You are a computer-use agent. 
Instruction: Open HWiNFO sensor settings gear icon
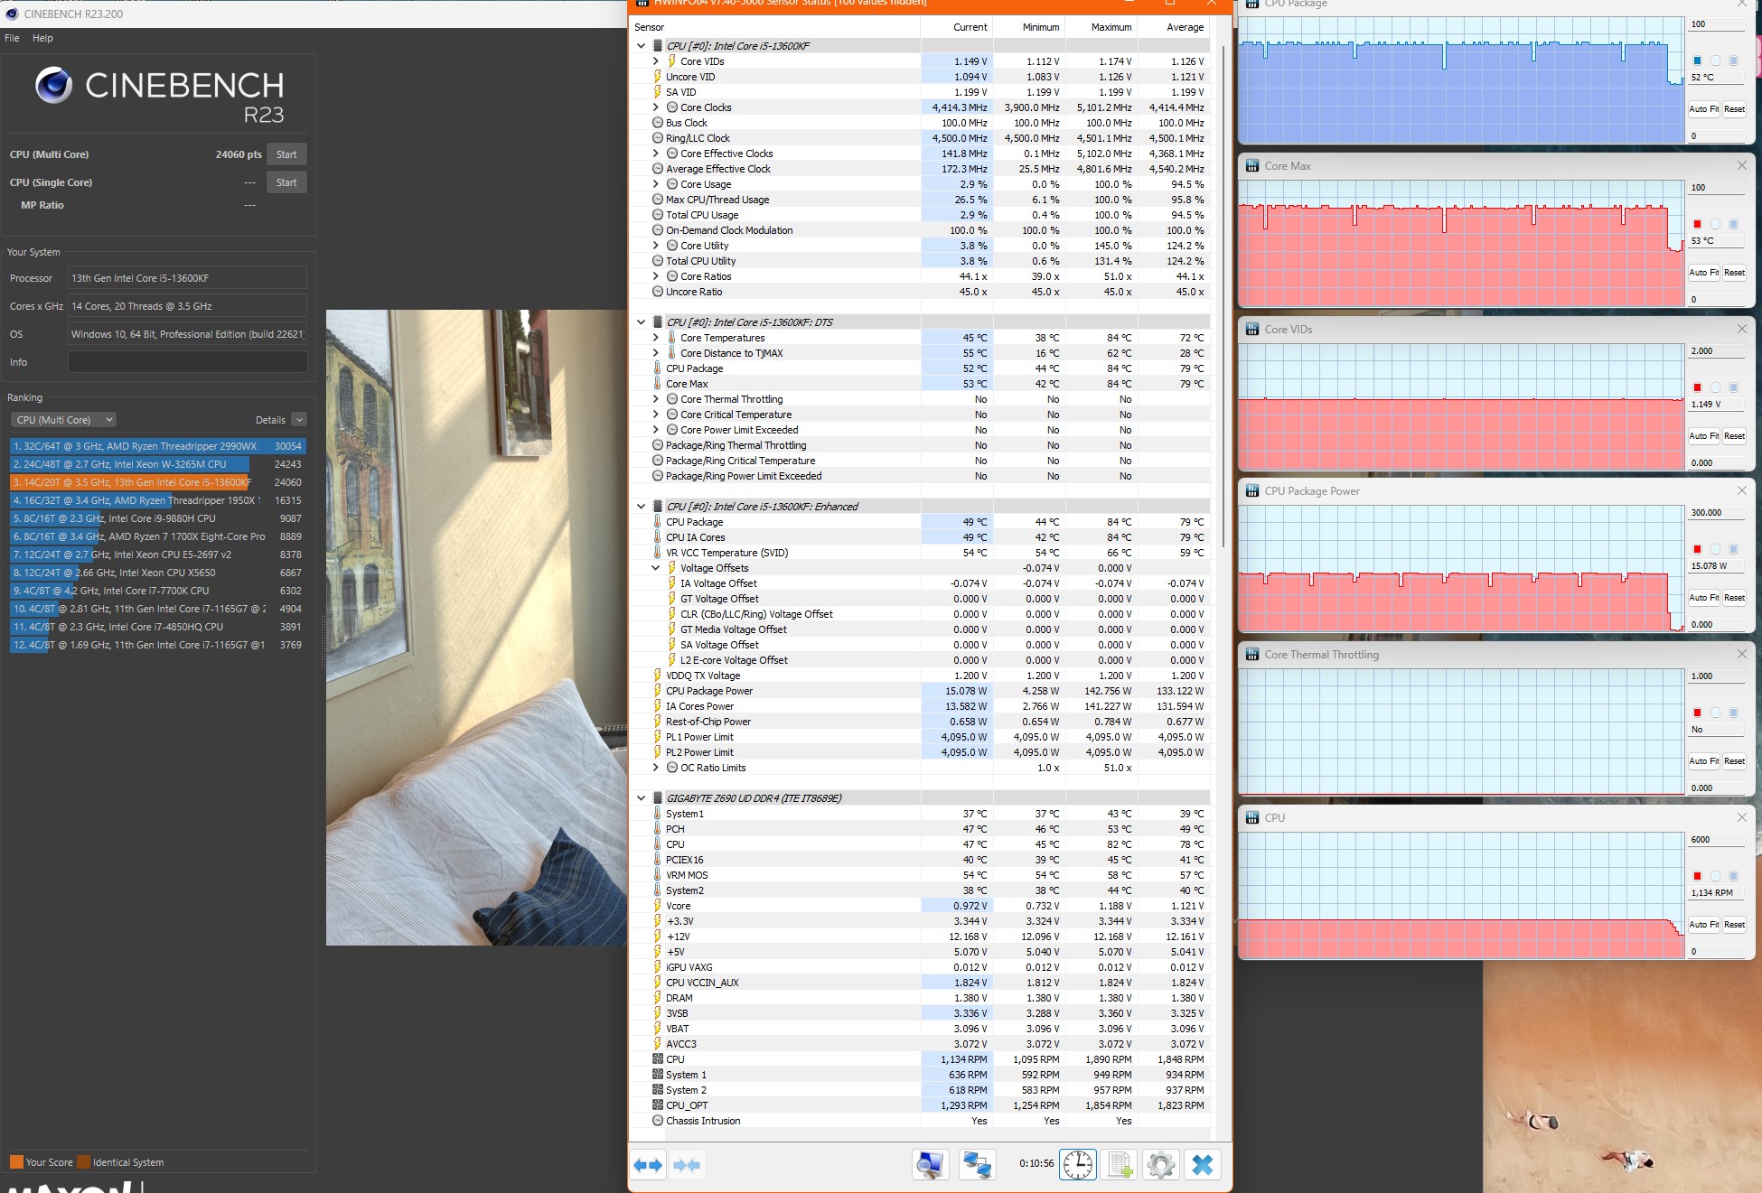(x=1160, y=1165)
